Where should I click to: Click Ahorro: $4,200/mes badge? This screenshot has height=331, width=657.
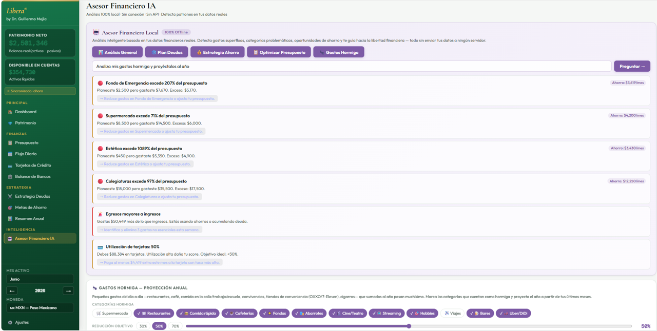click(x=627, y=115)
